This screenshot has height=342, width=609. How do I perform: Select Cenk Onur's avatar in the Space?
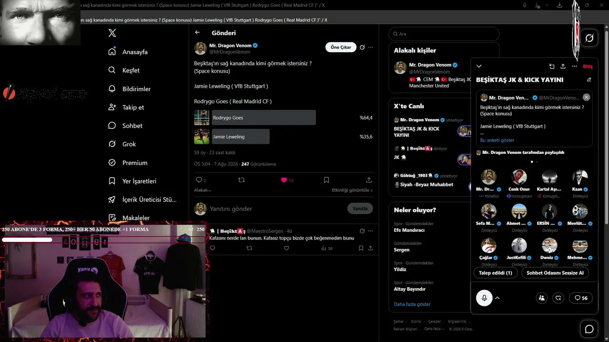point(519,177)
